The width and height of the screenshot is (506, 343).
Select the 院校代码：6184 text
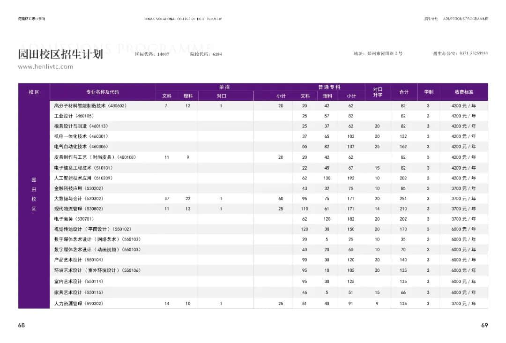(206, 54)
